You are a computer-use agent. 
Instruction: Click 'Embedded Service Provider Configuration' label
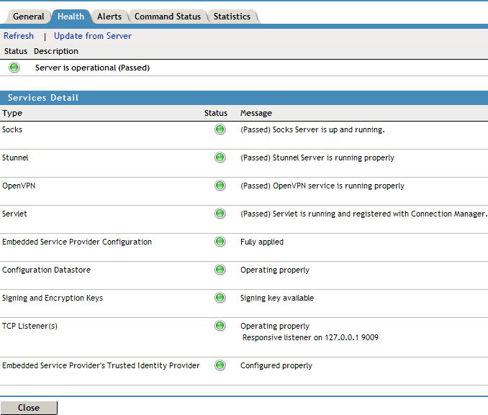(77, 242)
